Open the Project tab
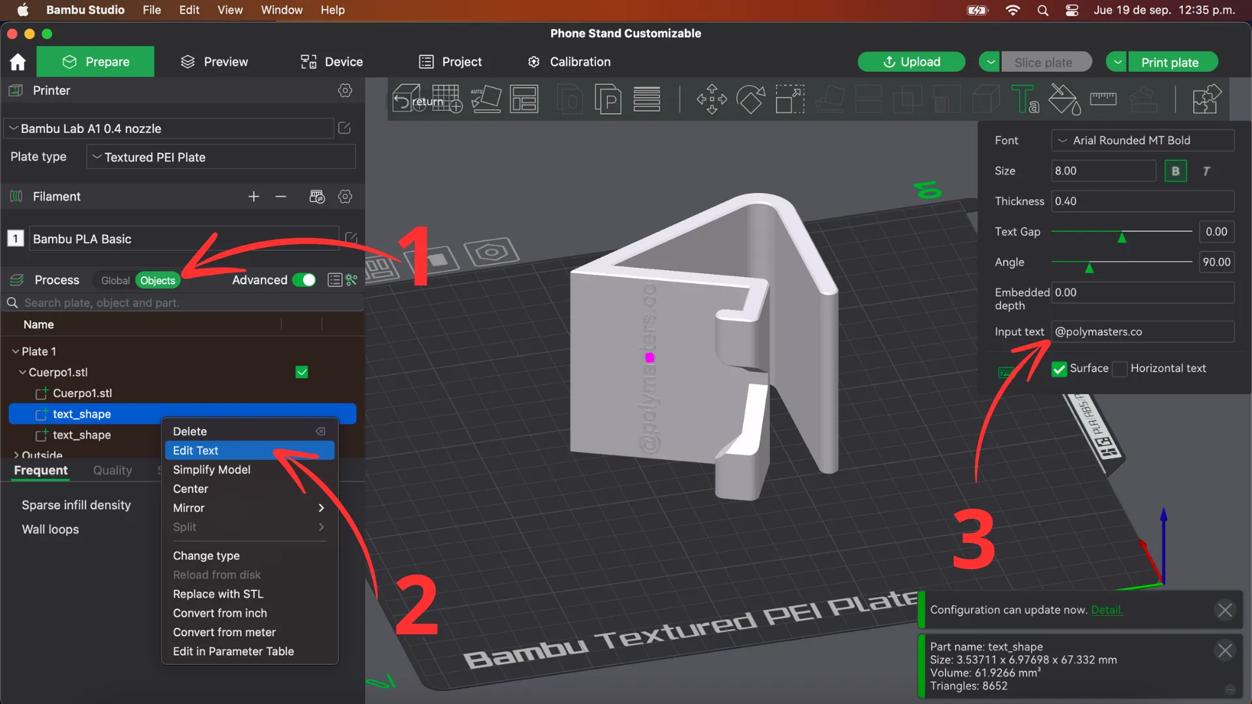 click(x=450, y=62)
